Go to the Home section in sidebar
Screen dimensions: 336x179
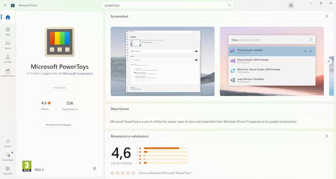8,17
